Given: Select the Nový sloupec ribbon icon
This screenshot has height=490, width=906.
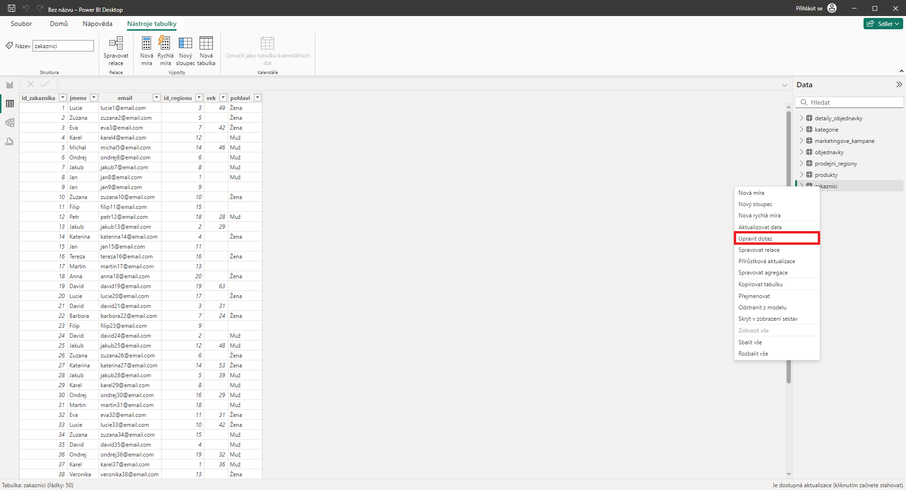Looking at the screenshot, I should click(185, 50).
